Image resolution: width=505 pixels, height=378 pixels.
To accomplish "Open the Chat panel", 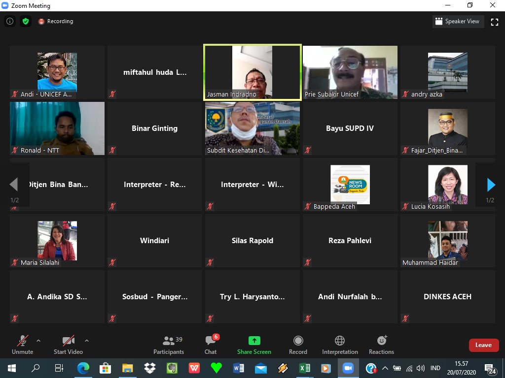I will coord(211,345).
